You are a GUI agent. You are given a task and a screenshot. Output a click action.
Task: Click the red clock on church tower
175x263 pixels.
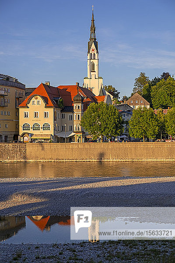coord(93,50)
